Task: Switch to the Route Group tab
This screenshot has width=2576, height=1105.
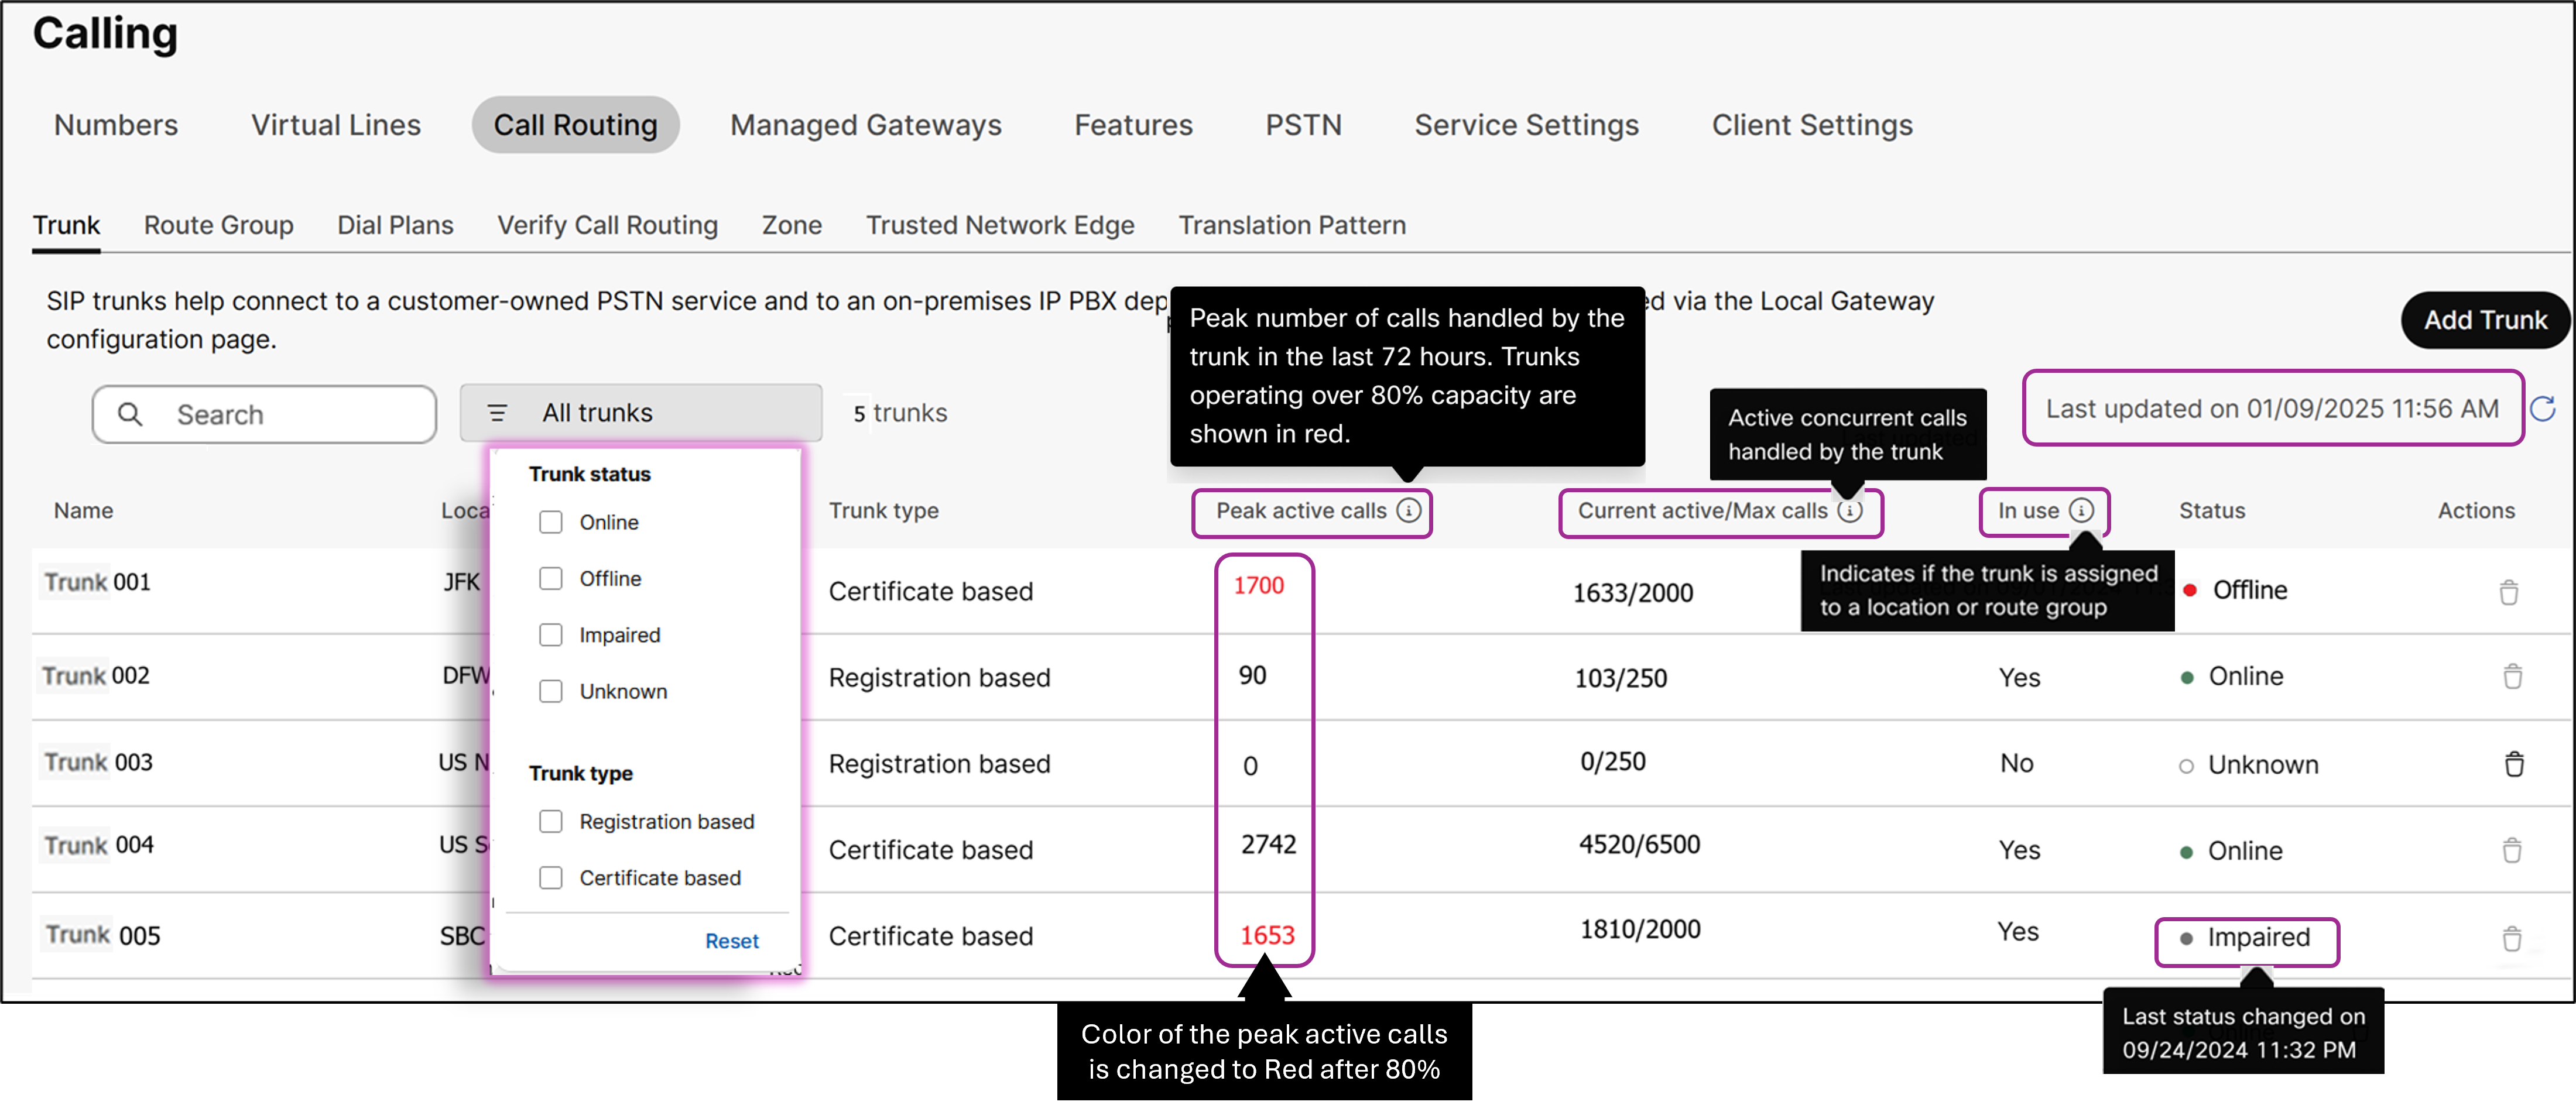Action: (218, 225)
